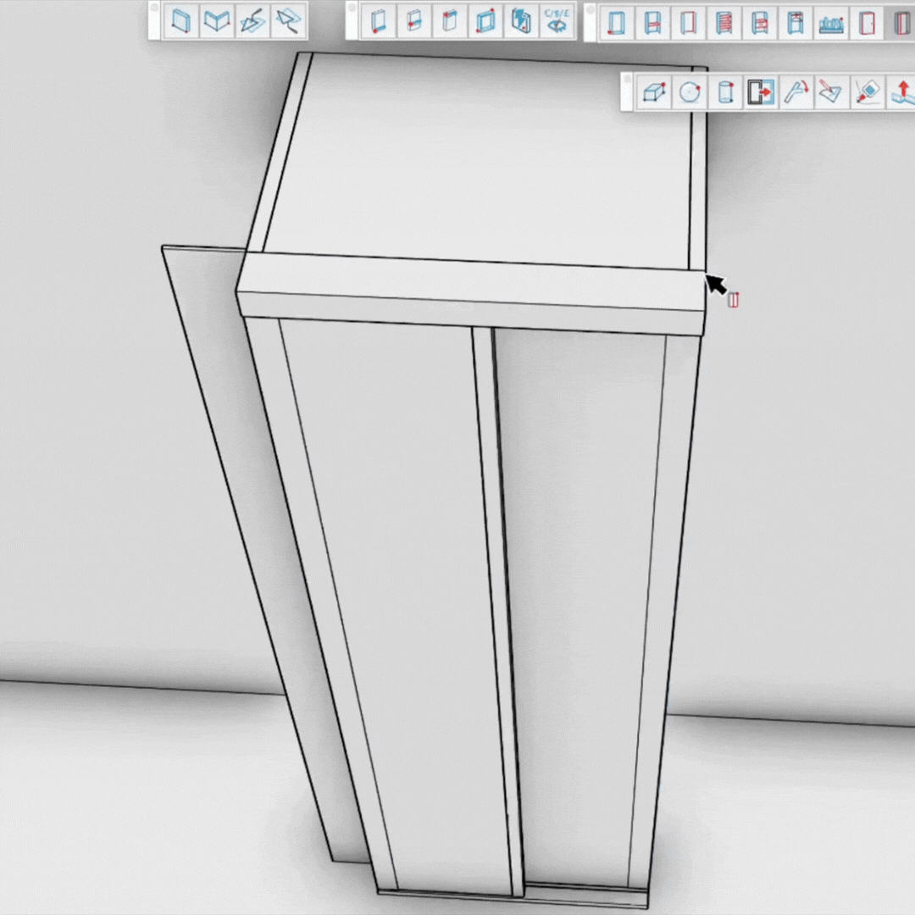
Task: Choose the empty cabinet carcass tool
Action: pyautogui.click(x=617, y=23)
